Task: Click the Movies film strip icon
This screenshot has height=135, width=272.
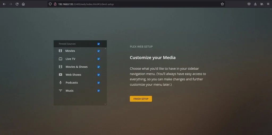Action: pyautogui.click(x=60, y=51)
